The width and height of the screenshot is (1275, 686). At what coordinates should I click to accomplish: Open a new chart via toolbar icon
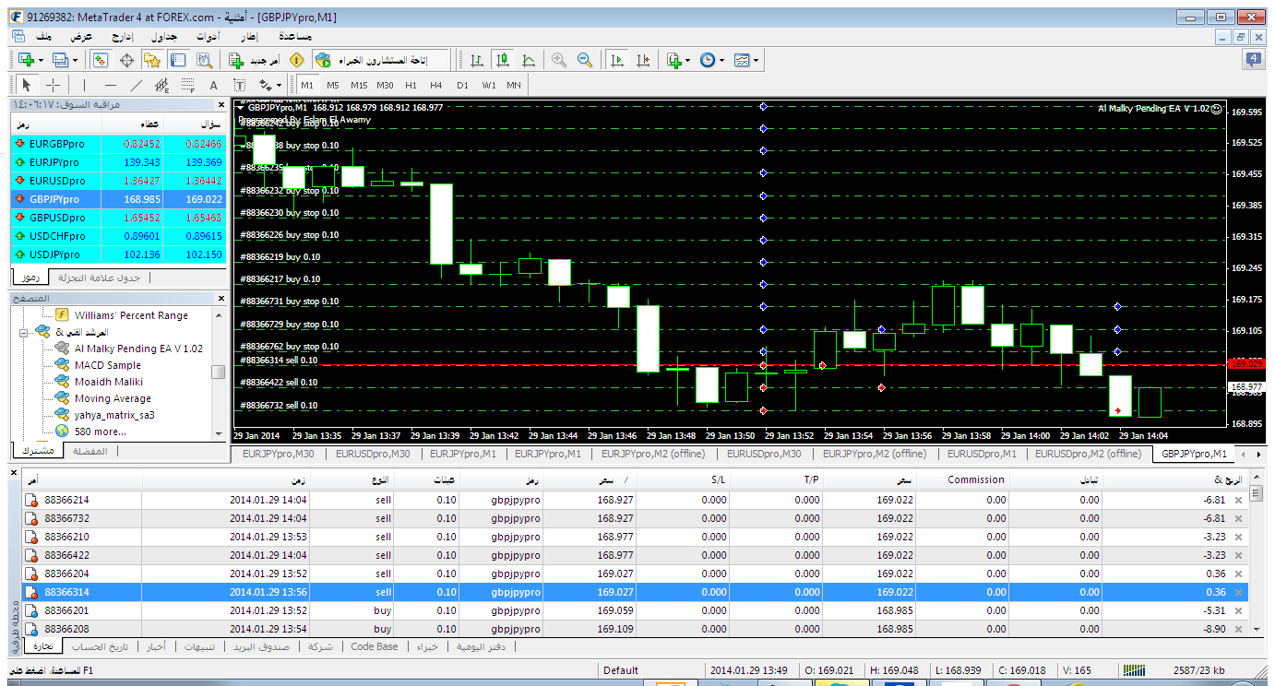click(x=26, y=60)
